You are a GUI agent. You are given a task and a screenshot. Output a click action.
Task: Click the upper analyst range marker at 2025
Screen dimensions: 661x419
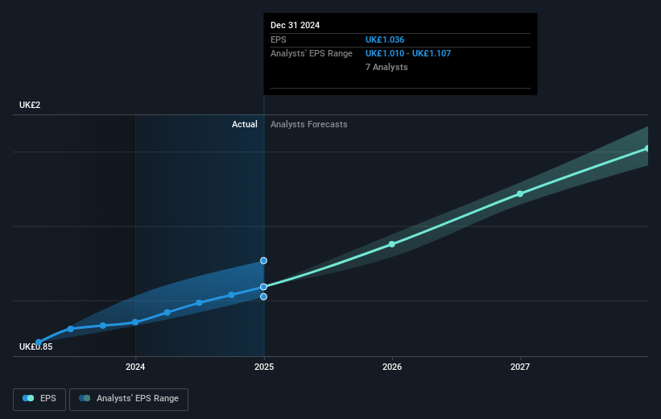263,261
